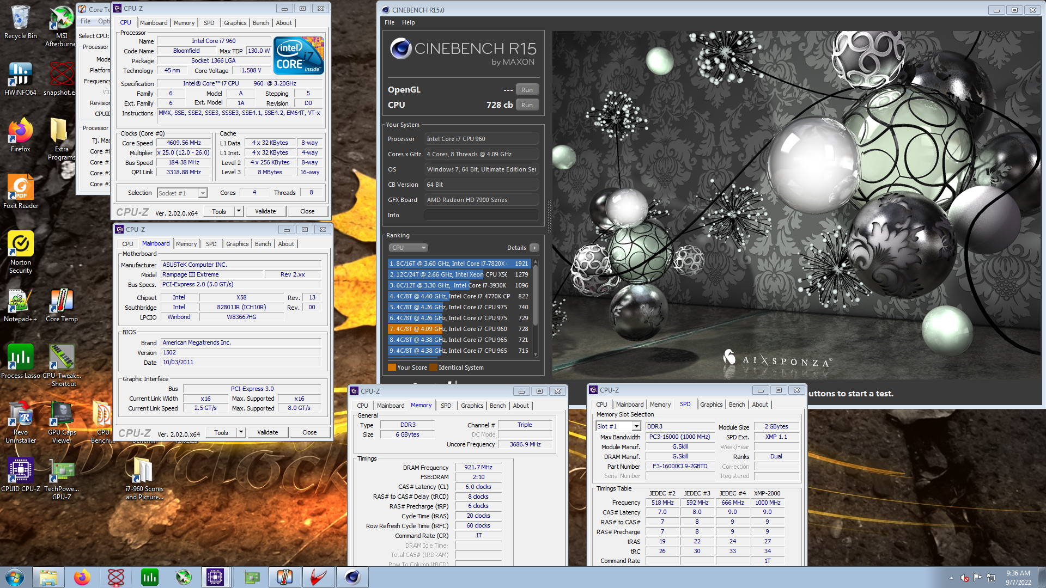Launch the Revo Uninstaller desktop icon
Viewport: 1046px width, 588px height.
pyautogui.click(x=20, y=422)
